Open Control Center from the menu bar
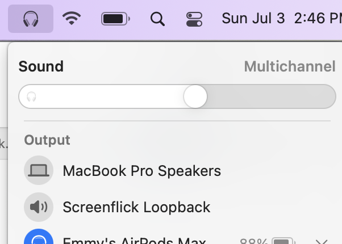This screenshot has height=244, width=342. [x=194, y=19]
